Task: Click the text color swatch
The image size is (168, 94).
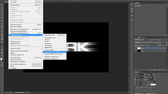Action: coord(153,85)
